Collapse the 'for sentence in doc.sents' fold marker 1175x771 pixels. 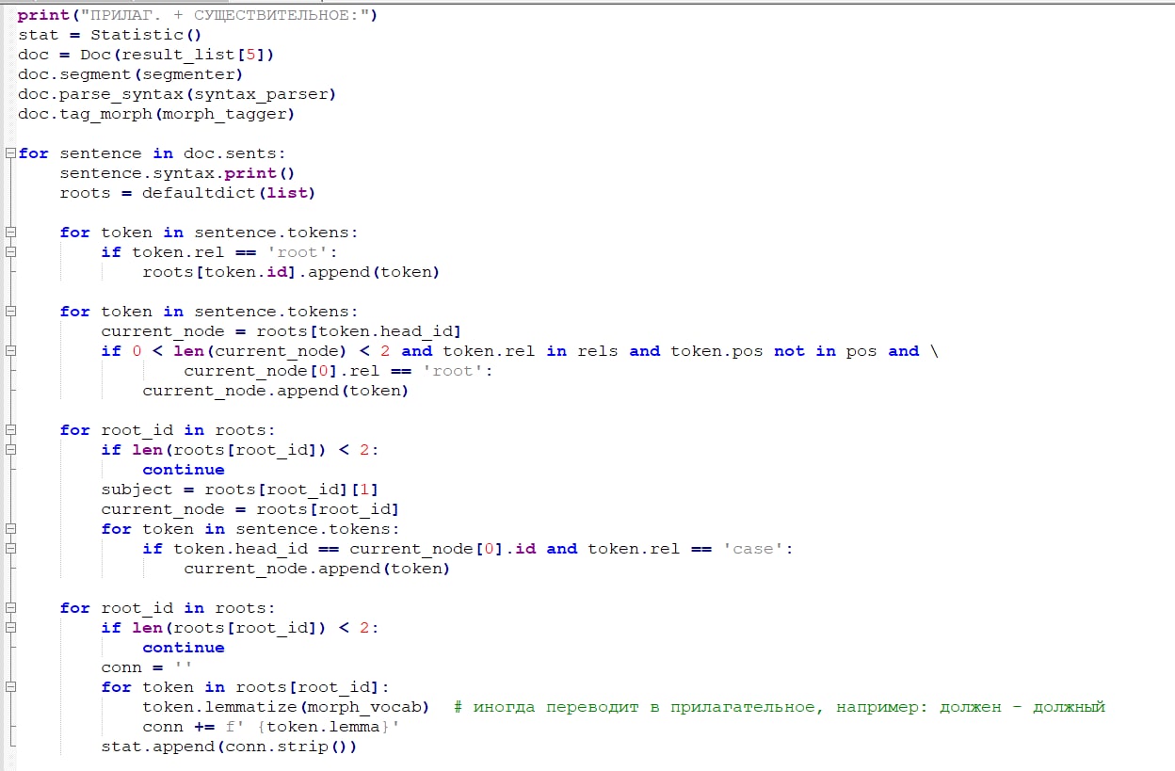click(9, 153)
